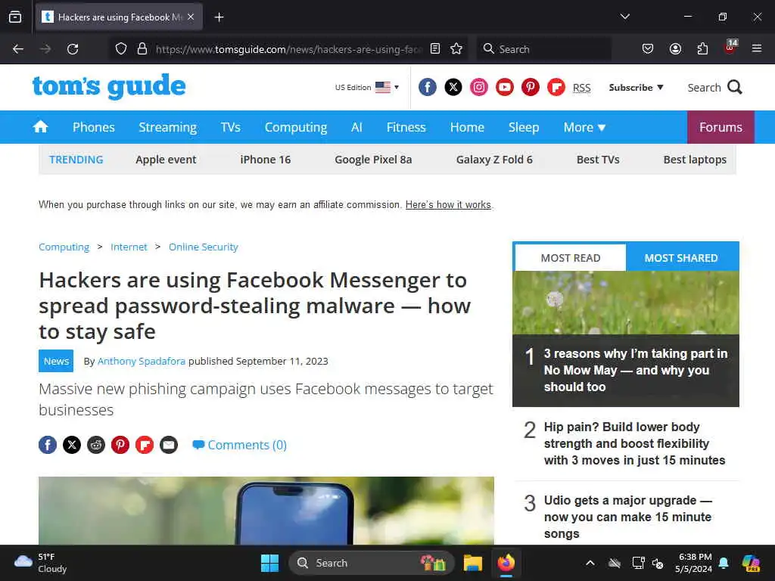Click Here's how it works link
Screen dimensions: 775x581
[x=448, y=204]
